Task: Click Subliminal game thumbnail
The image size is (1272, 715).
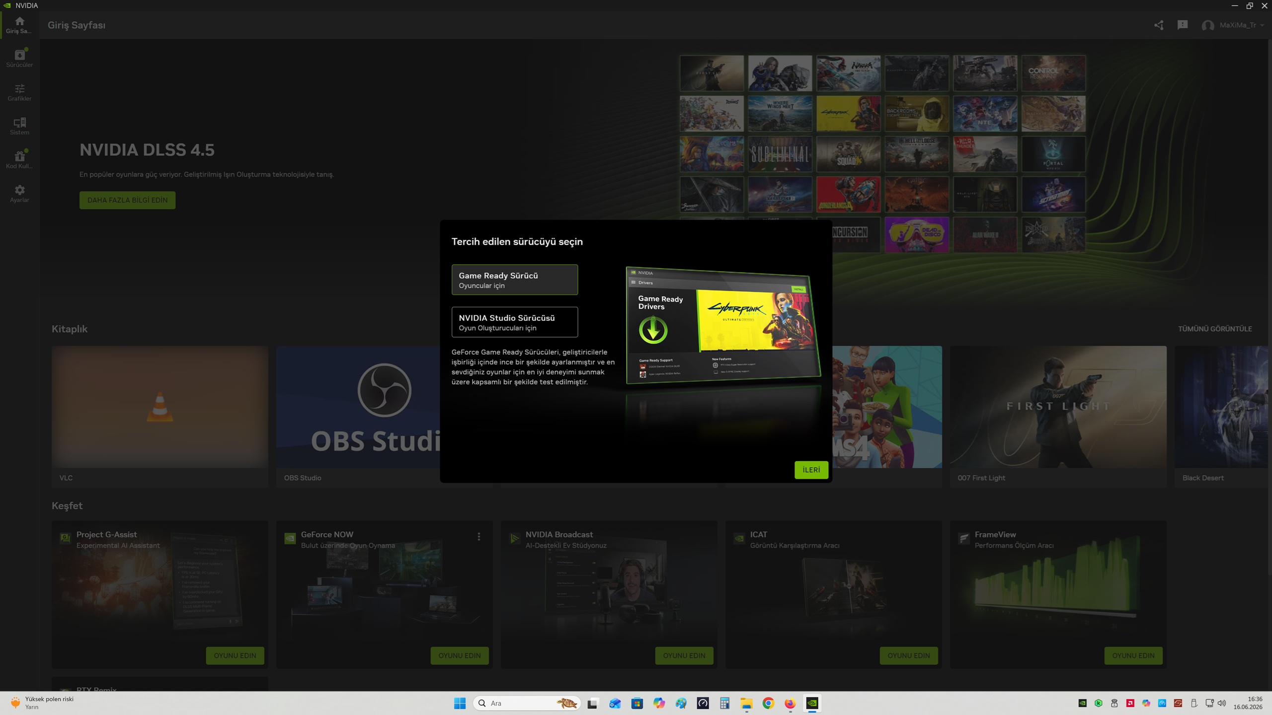Action: (x=780, y=154)
